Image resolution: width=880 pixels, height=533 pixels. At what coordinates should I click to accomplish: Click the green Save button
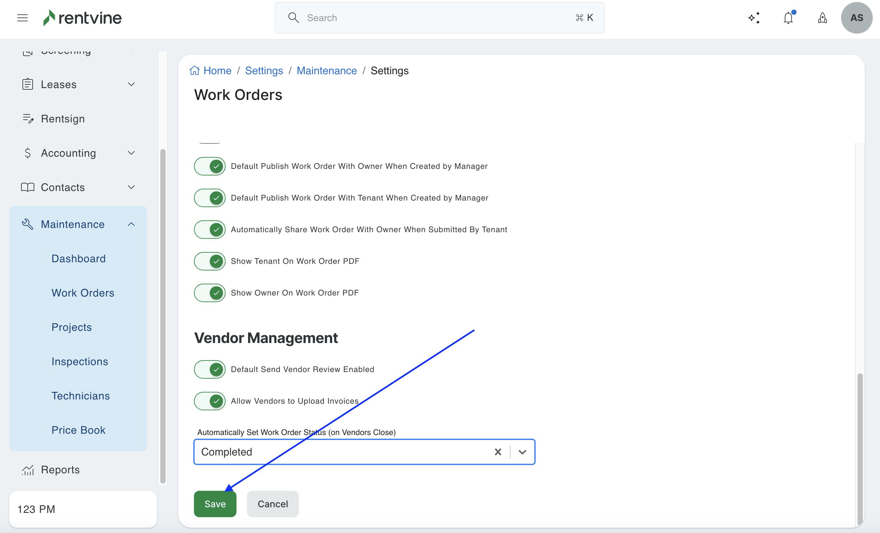tap(215, 504)
